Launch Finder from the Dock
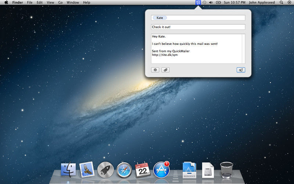This screenshot has height=184, width=294. click(68, 170)
